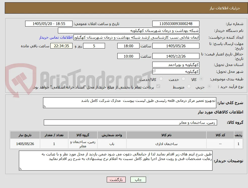Click the نام دستگاه خریدار label
The height and width of the screenshot is (188, 248).
pos(229,31)
